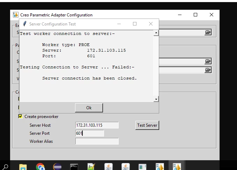Open File Explorer from the taskbar
The height and width of the screenshot is (170, 237).
pyautogui.click(x=23, y=167)
